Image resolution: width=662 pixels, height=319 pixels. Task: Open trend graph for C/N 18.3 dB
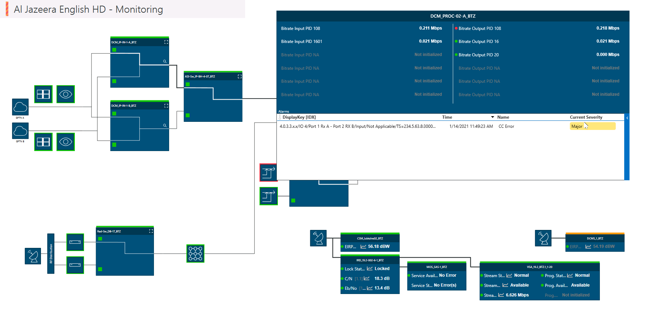pyautogui.click(x=366, y=279)
